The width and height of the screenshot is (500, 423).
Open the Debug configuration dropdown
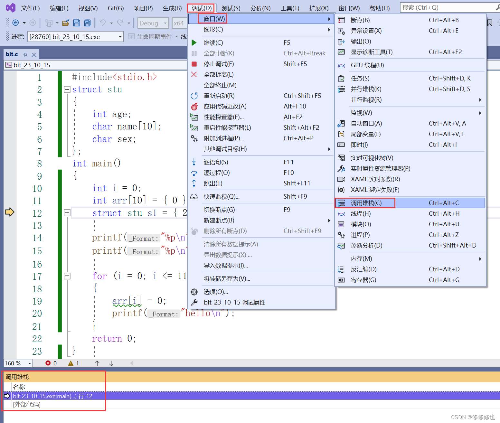tap(165, 23)
